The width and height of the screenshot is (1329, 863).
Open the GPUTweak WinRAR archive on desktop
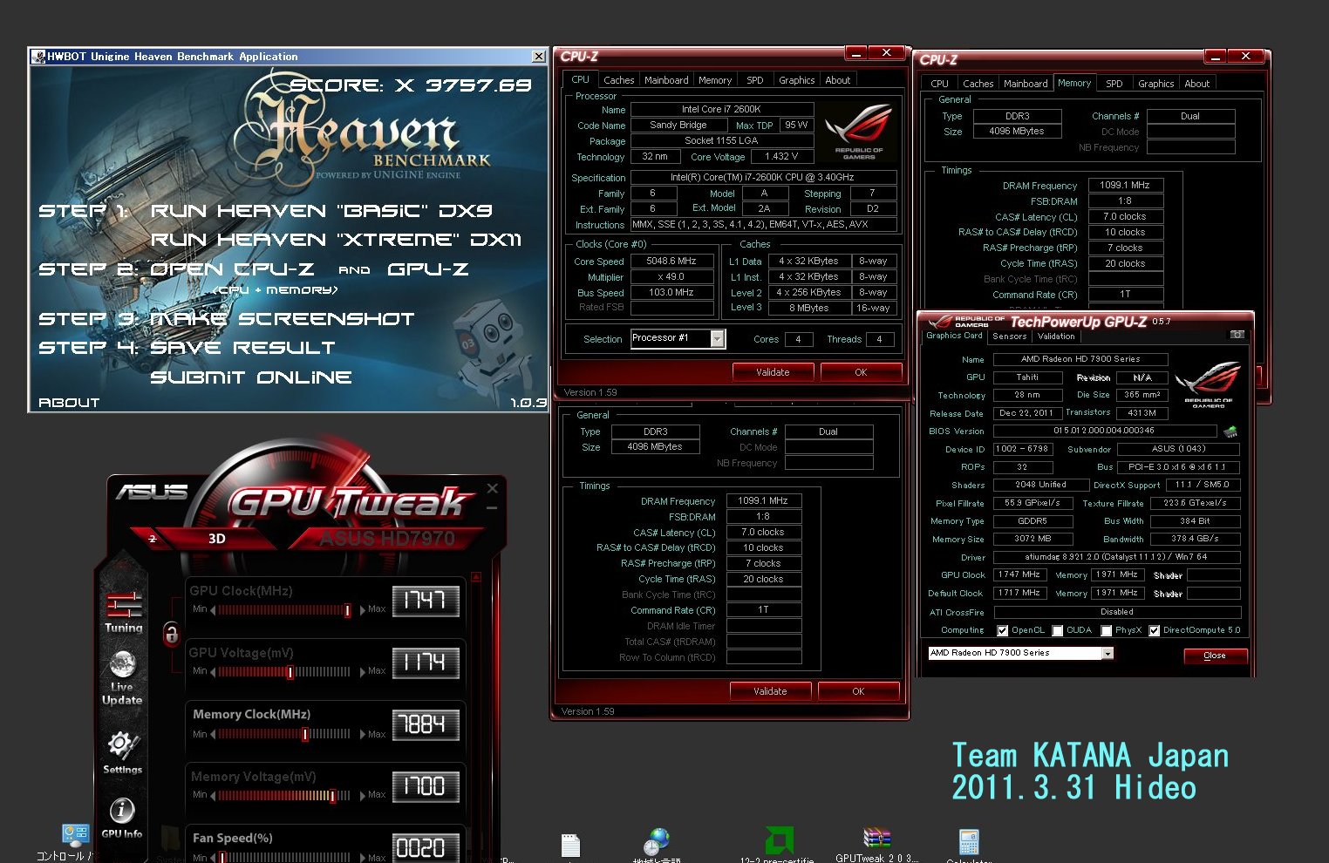(876, 839)
